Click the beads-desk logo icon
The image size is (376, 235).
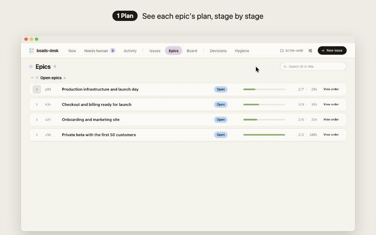(x=32, y=50)
